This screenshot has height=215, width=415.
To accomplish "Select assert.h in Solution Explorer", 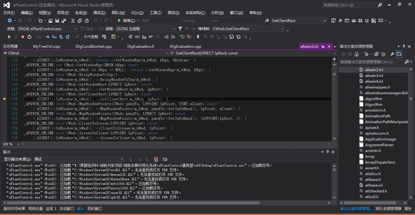I will coord(372,168).
